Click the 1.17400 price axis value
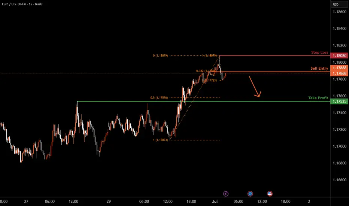The width and height of the screenshot is (349, 206). point(339,113)
